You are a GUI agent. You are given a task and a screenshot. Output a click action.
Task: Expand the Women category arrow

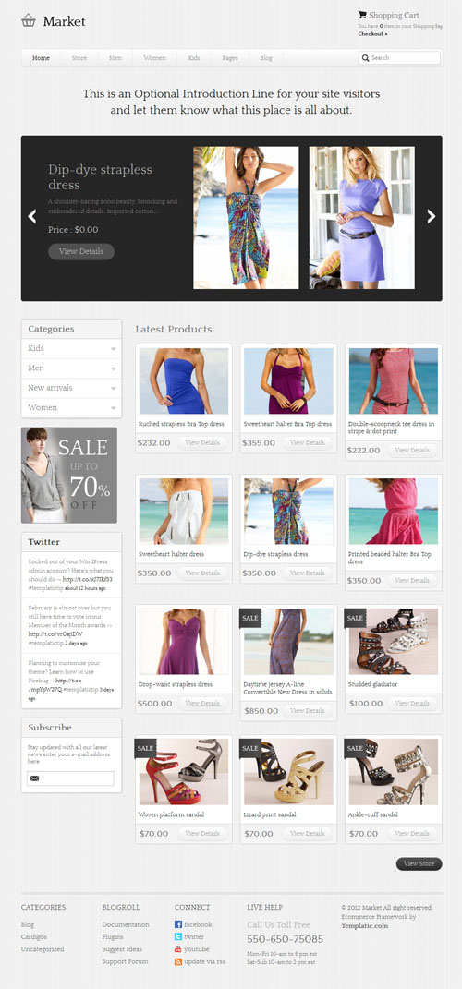114,408
